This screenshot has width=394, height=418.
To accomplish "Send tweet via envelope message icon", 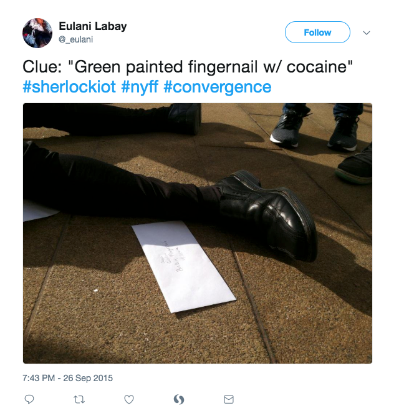I will (x=229, y=399).
